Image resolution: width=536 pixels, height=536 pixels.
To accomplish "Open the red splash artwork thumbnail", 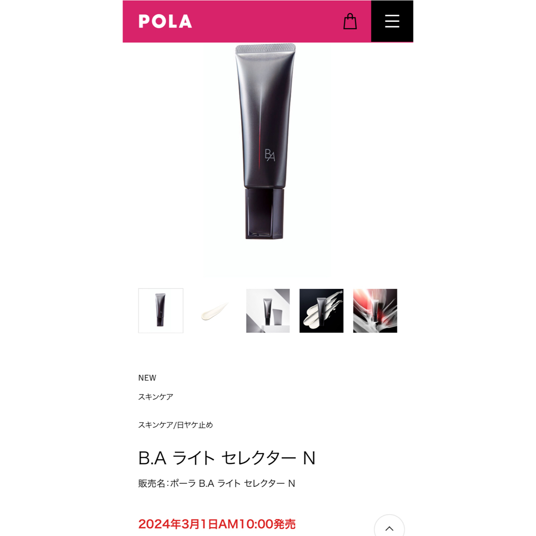I will [x=375, y=310].
